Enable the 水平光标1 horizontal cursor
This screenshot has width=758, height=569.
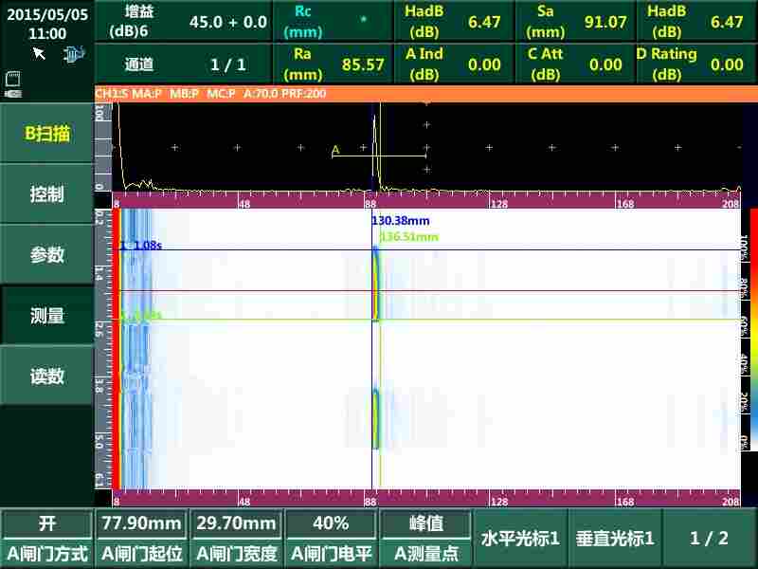[x=519, y=537]
